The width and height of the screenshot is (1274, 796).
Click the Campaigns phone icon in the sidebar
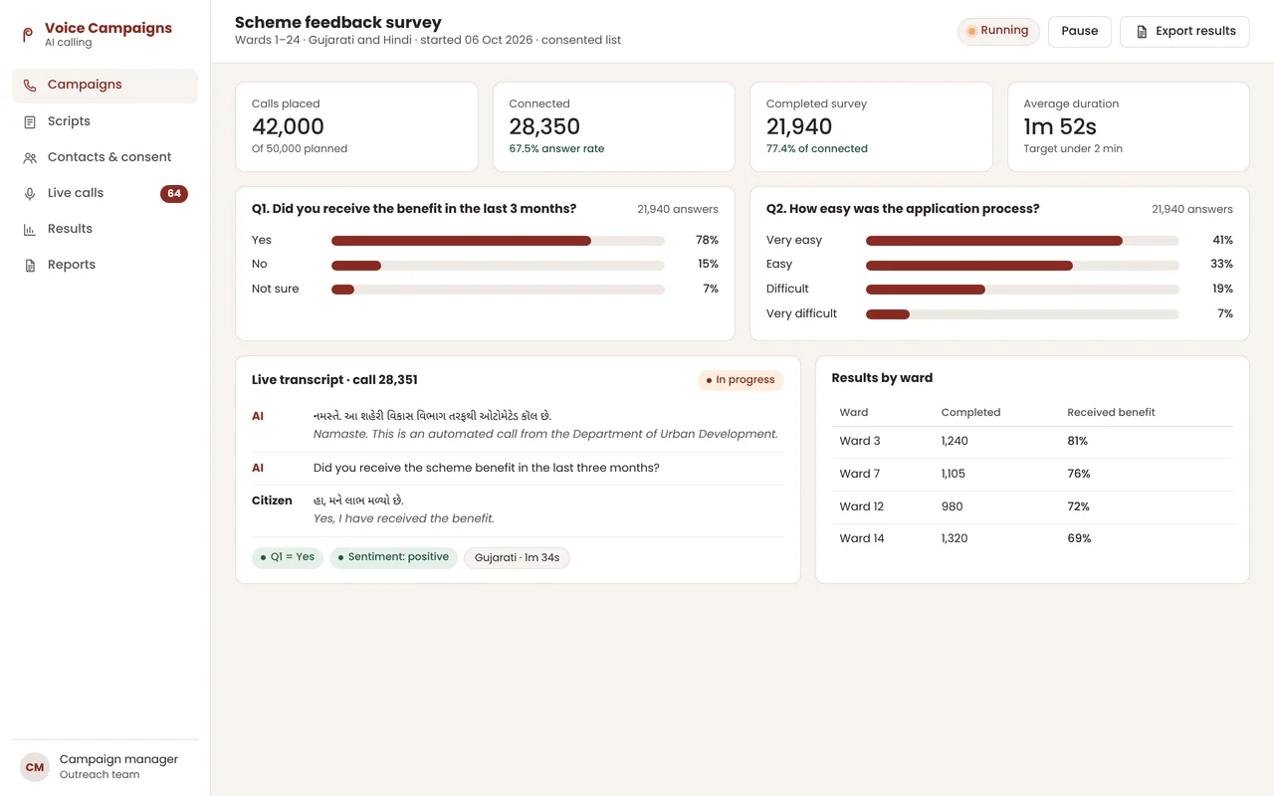point(30,86)
